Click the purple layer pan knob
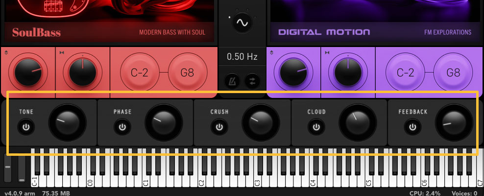Viewport: 484px width, 196px height. pos(348,73)
